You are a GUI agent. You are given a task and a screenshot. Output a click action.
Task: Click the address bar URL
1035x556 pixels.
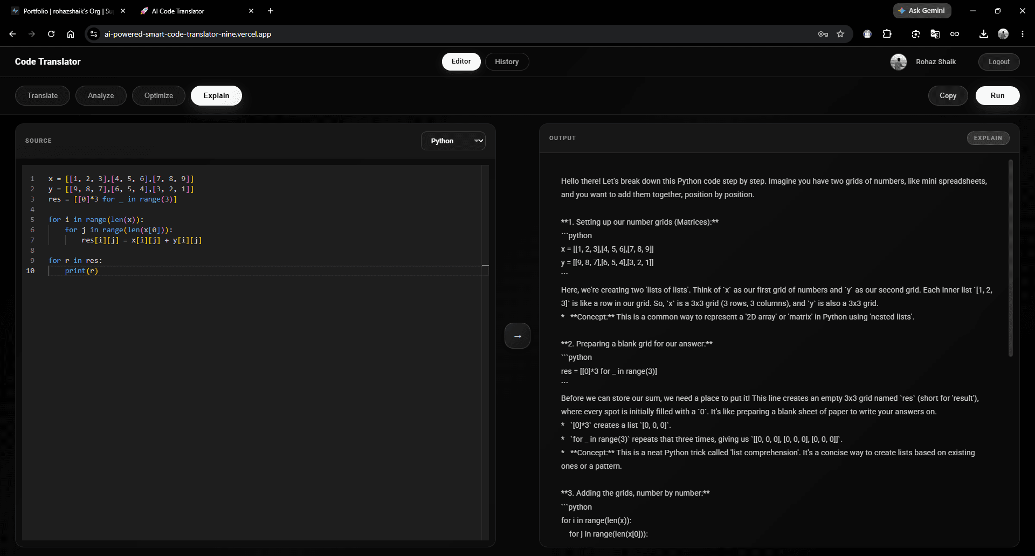click(188, 34)
